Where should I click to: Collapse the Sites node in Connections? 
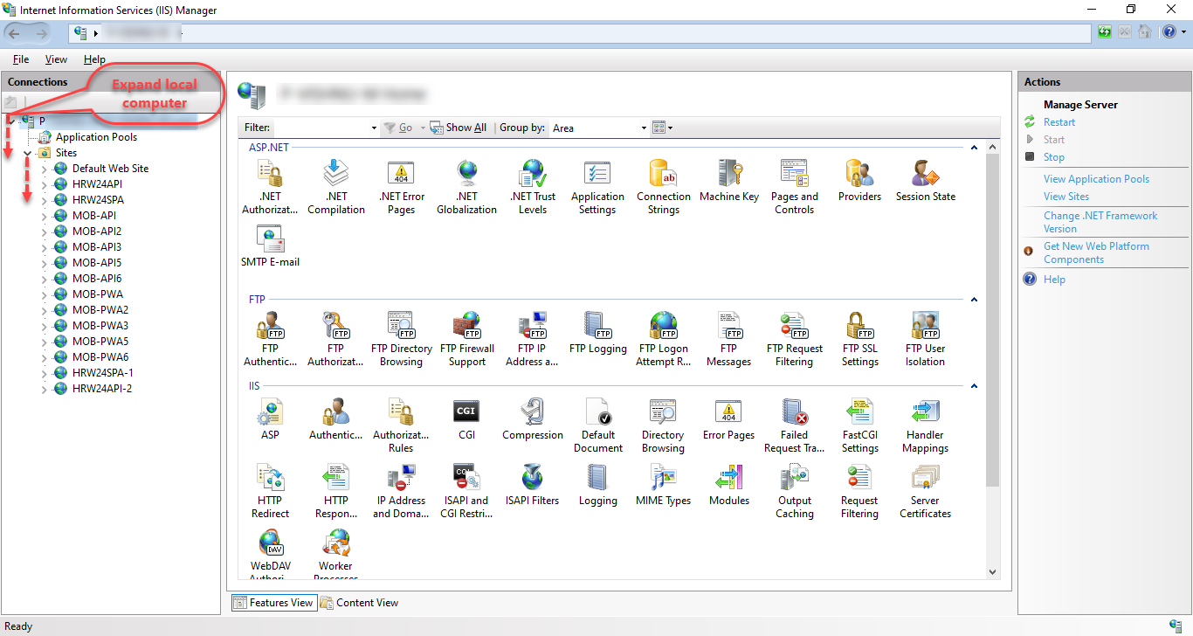(28, 152)
